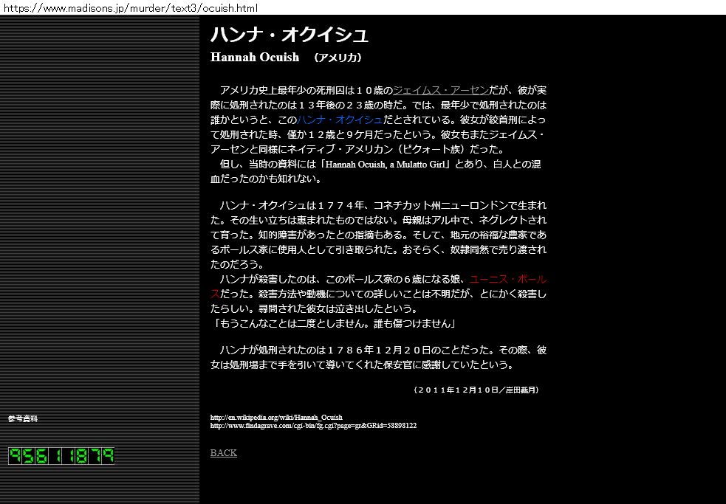Click the 参考資料 label in the sidebar

pyautogui.click(x=23, y=418)
